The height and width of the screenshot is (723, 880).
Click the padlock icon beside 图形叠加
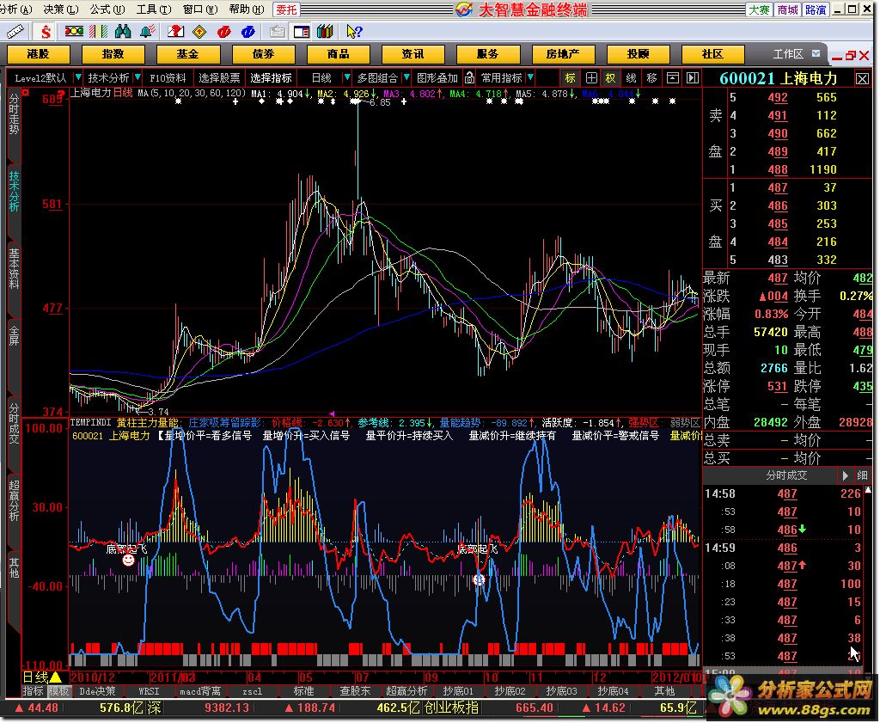click(x=470, y=78)
